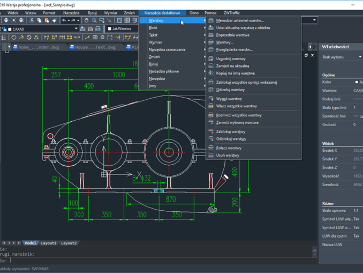This screenshot has height=273, width=363.
Task: Expand the Bloki submenu
Action: click(x=173, y=28)
